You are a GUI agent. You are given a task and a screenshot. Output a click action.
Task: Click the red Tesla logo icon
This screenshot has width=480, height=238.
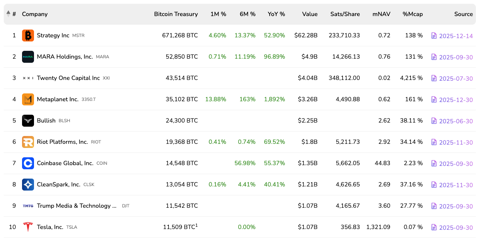[x=28, y=227]
